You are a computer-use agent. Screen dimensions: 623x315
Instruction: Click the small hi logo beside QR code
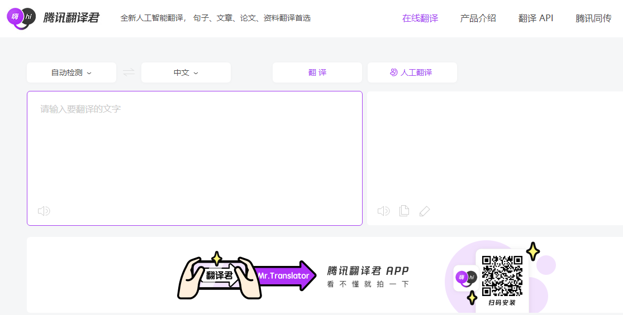[465, 277]
